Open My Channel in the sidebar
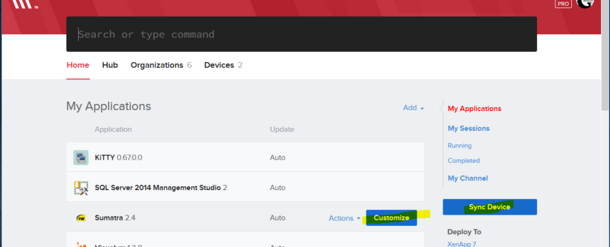This screenshot has width=610, height=247. tap(467, 179)
